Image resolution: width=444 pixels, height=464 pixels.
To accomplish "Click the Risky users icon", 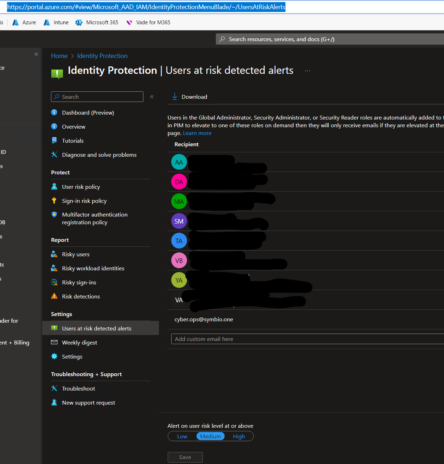I will tap(54, 254).
